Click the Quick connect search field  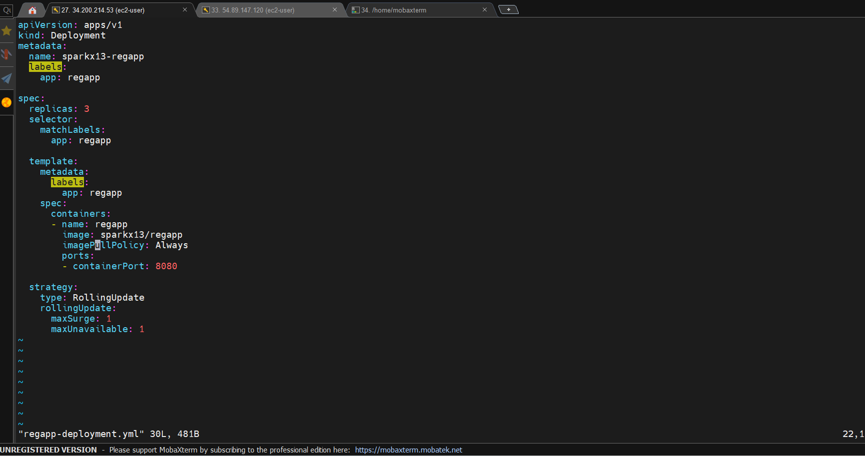point(6,10)
